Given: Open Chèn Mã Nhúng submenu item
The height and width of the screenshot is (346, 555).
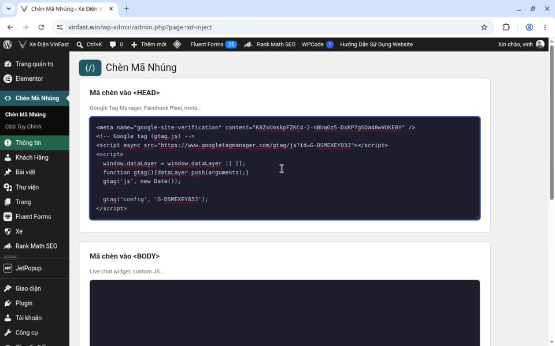Looking at the screenshot, I should tap(25, 114).
